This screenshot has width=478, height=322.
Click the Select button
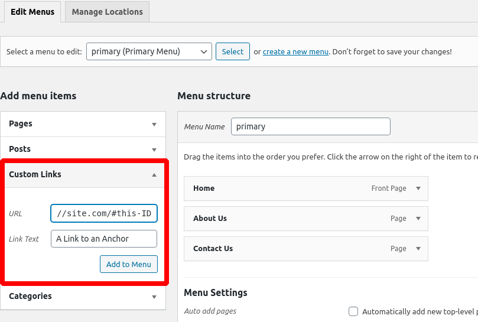pos(232,51)
